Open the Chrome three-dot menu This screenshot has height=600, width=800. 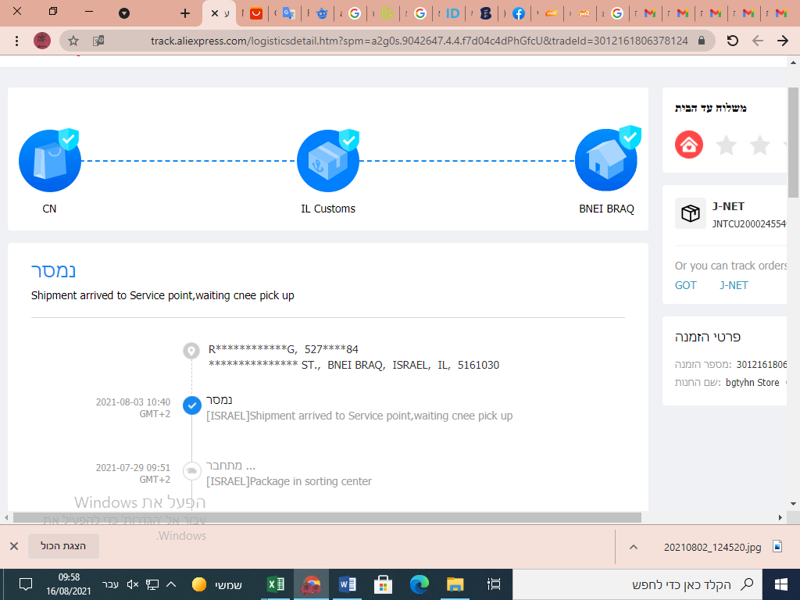click(17, 41)
